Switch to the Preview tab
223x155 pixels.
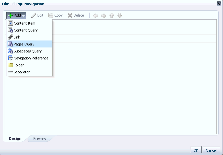40,138
